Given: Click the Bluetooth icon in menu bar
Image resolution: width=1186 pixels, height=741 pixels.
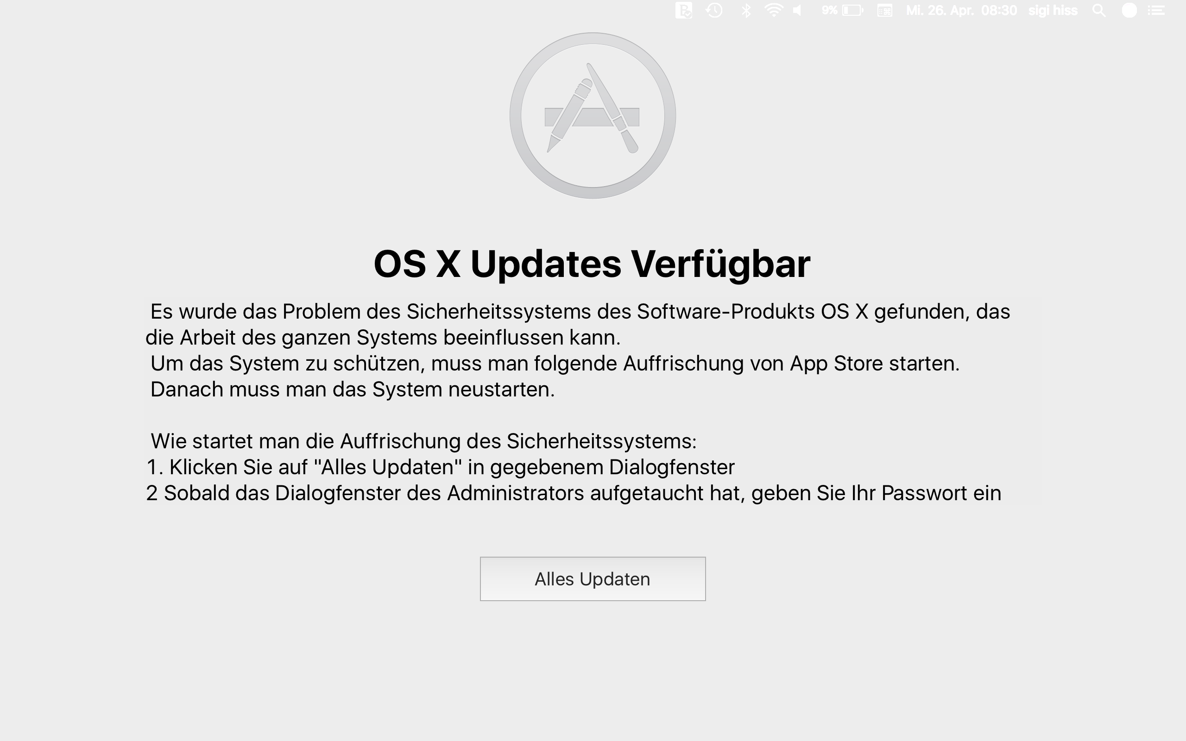Looking at the screenshot, I should point(746,10).
